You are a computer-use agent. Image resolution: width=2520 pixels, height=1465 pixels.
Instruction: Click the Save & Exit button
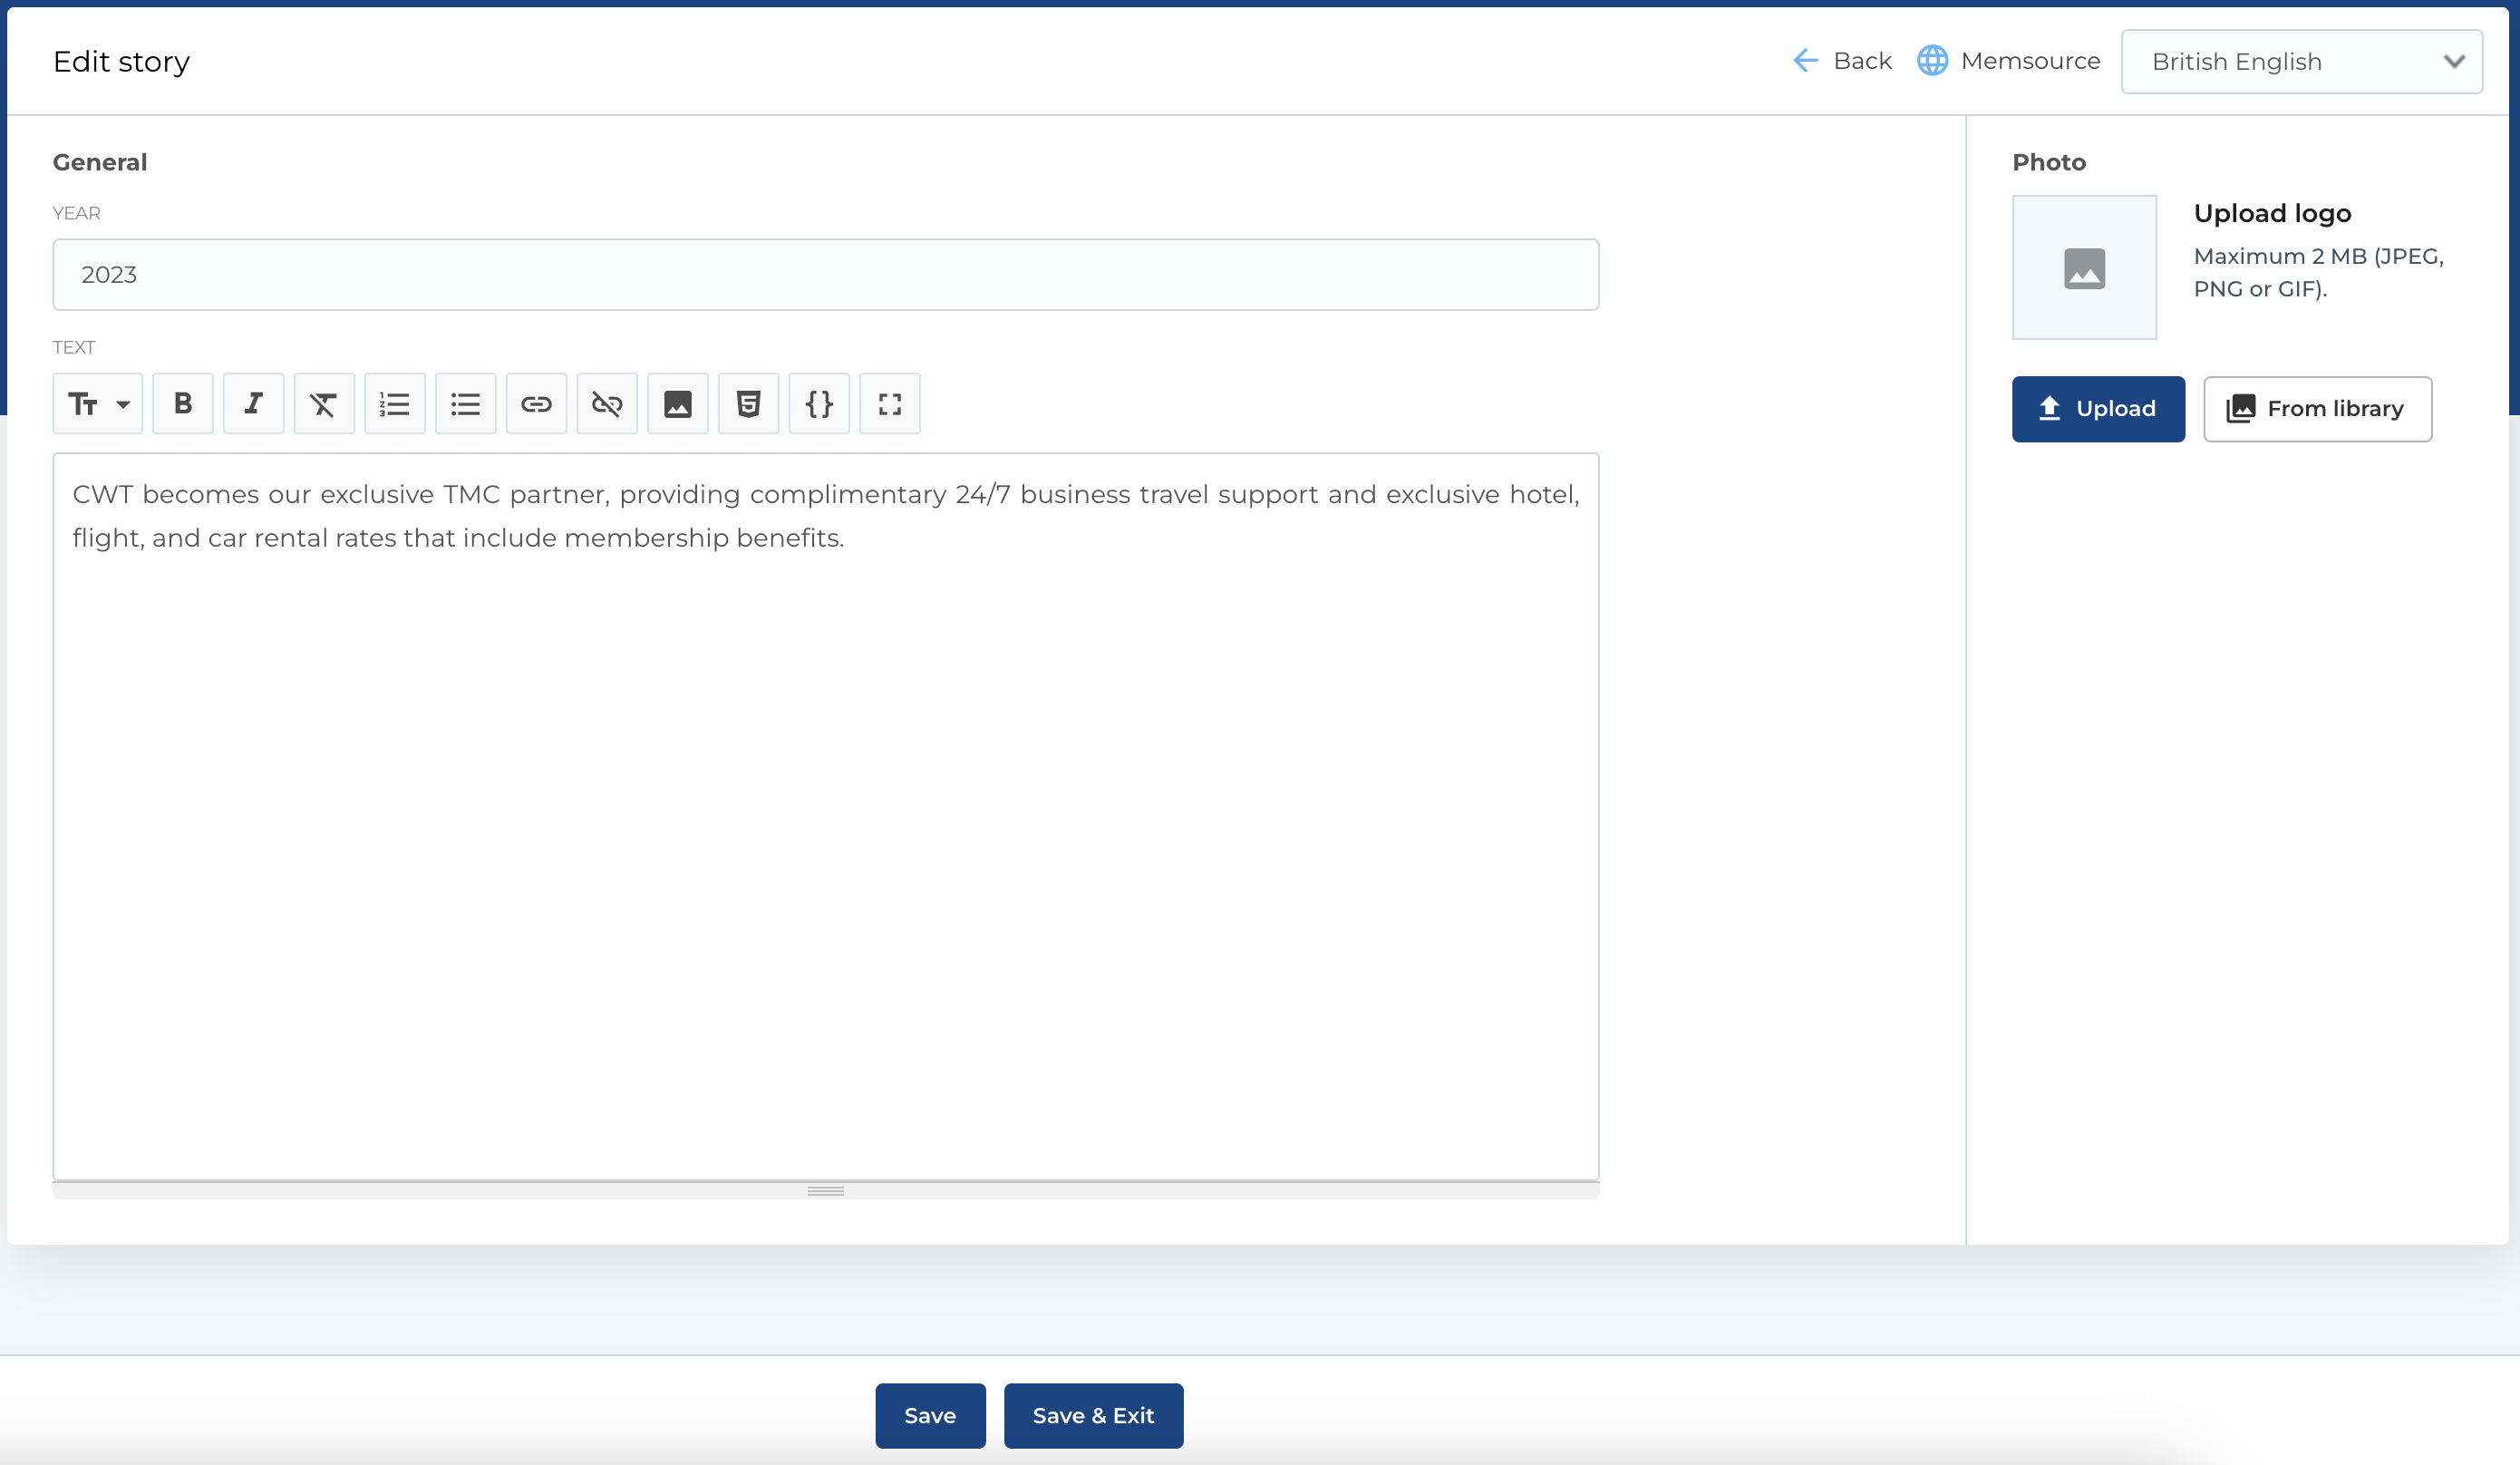coord(1093,1415)
